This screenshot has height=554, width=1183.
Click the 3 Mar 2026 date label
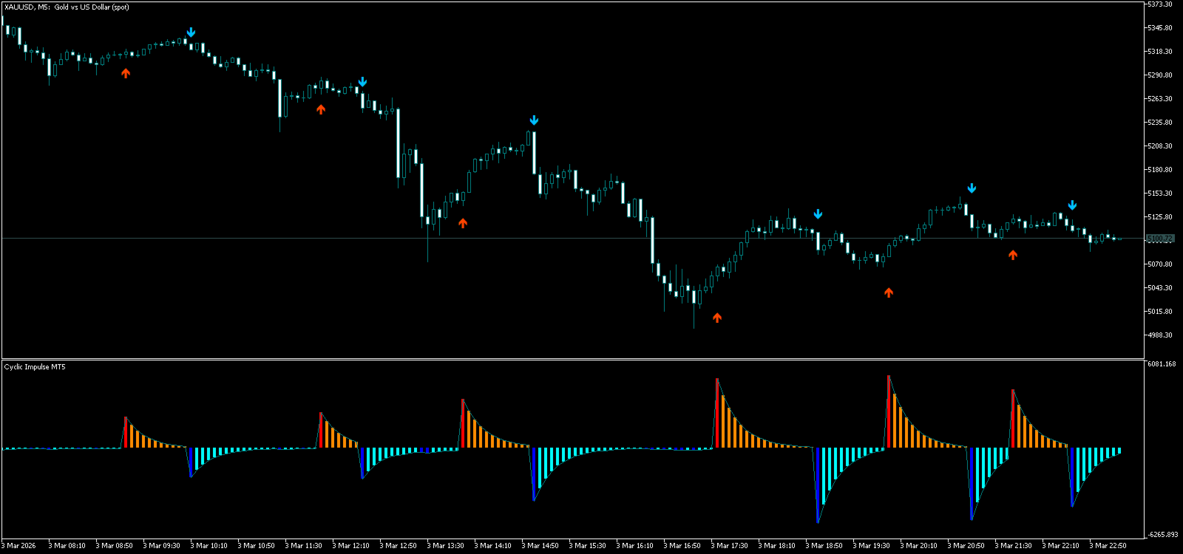[19, 546]
